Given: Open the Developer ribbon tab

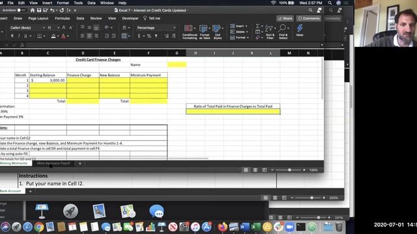Looking at the screenshot, I should (130, 18).
